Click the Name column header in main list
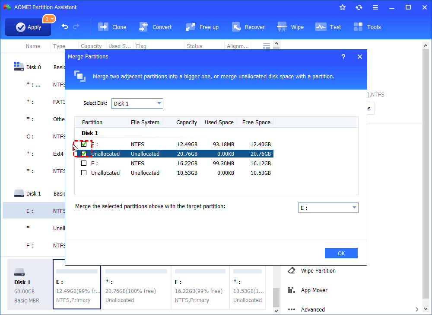This screenshot has height=315, width=432. tap(33, 46)
